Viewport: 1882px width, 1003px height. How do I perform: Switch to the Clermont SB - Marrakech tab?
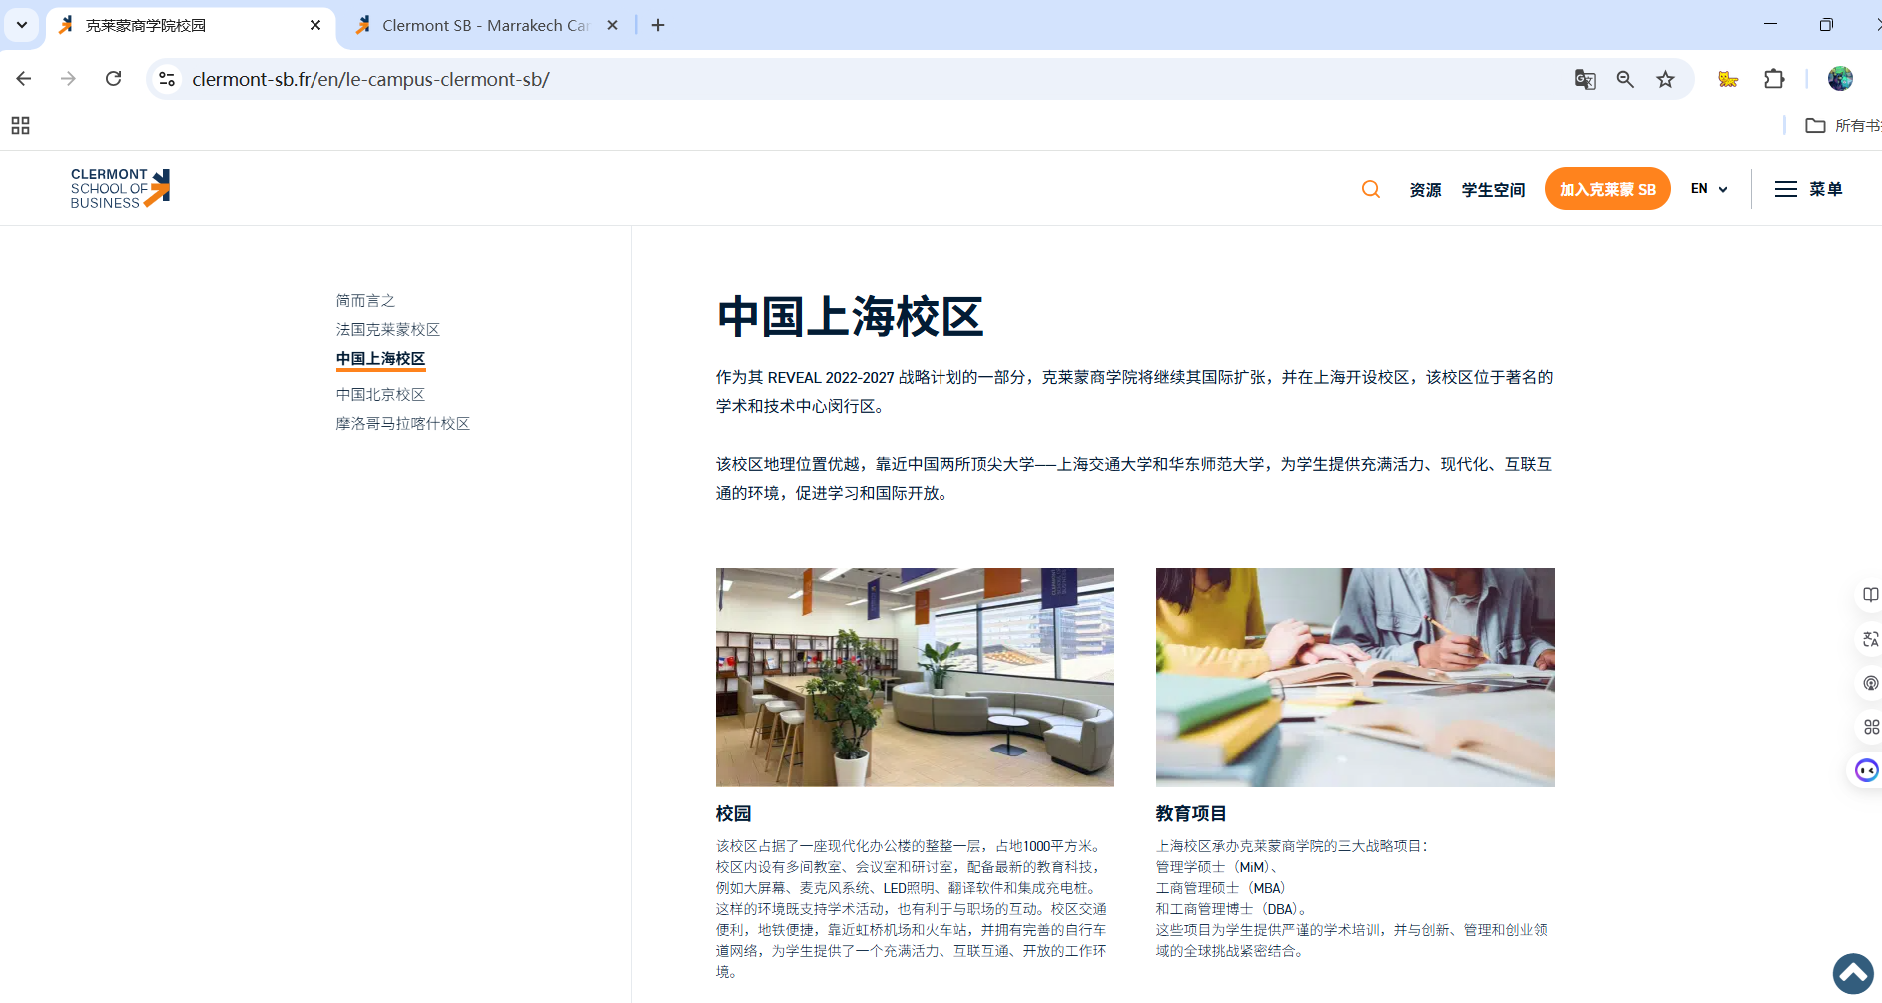pos(485,26)
